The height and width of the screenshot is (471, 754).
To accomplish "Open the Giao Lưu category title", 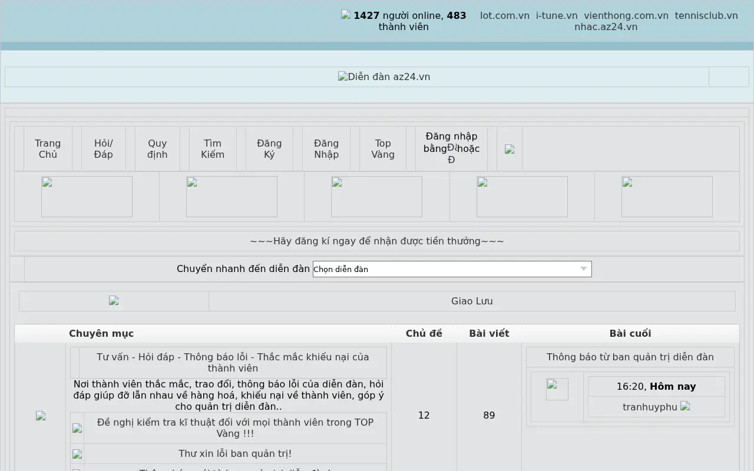I will click(472, 301).
